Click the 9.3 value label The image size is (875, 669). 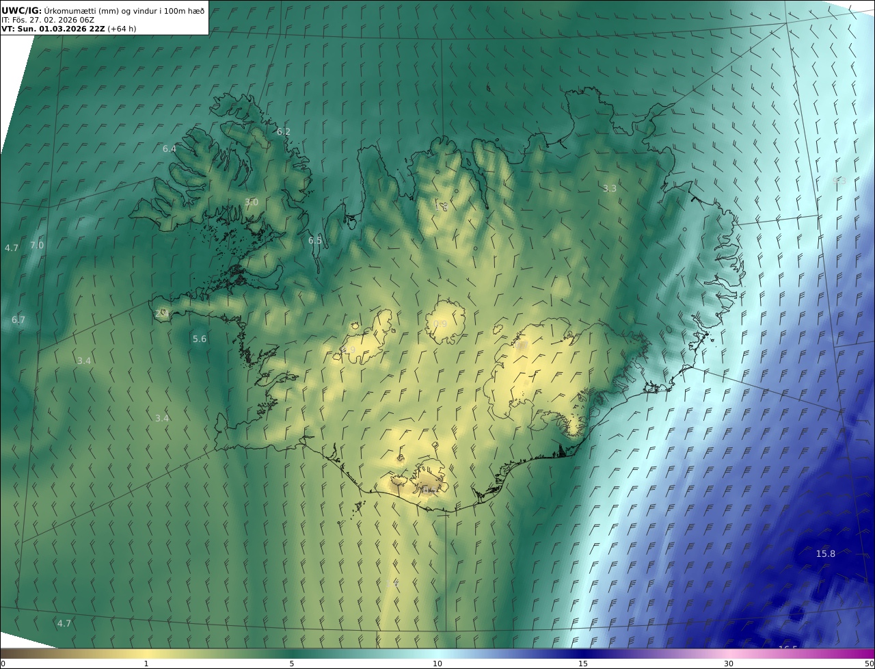839,181
